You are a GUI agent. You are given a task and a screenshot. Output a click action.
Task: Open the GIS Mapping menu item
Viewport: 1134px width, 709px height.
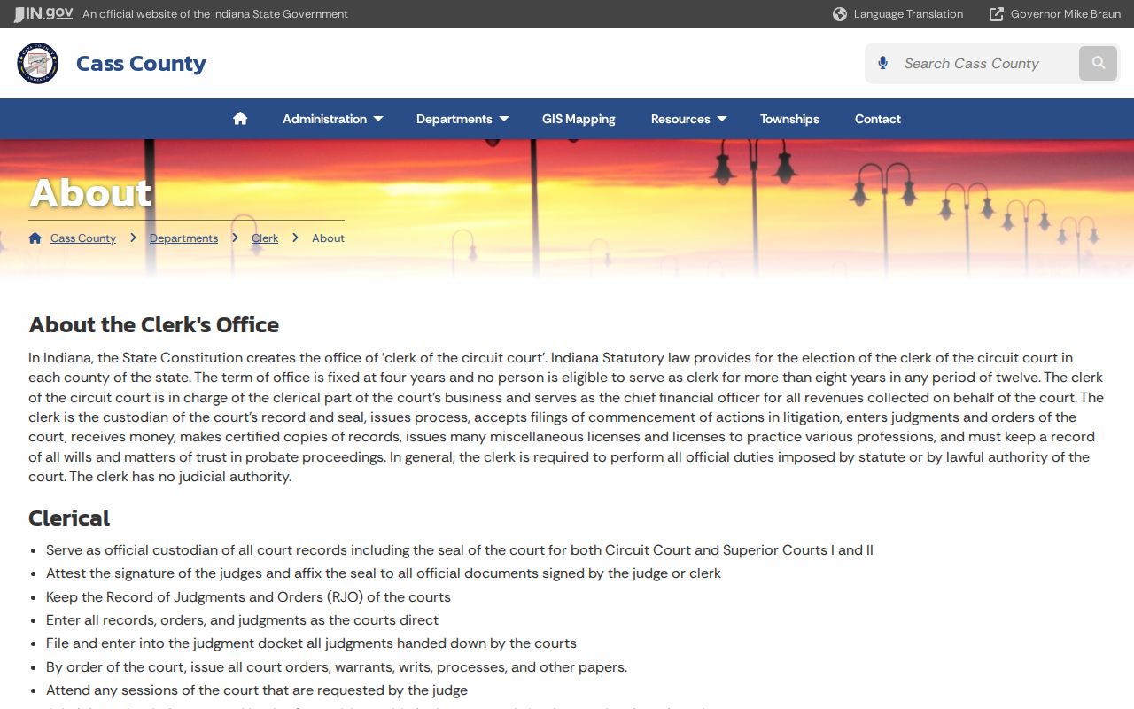pos(579,119)
